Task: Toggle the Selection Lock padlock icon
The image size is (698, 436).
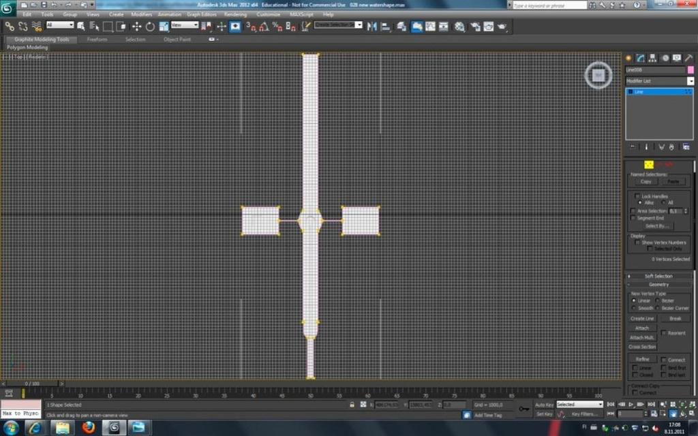Action: click(352, 405)
